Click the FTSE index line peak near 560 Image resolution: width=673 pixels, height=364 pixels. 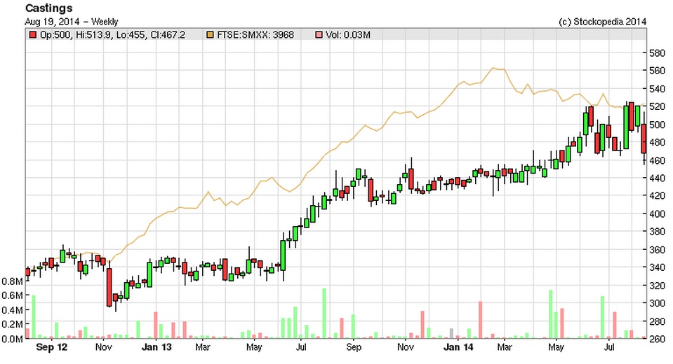pyautogui.click(x=493, y=68)
